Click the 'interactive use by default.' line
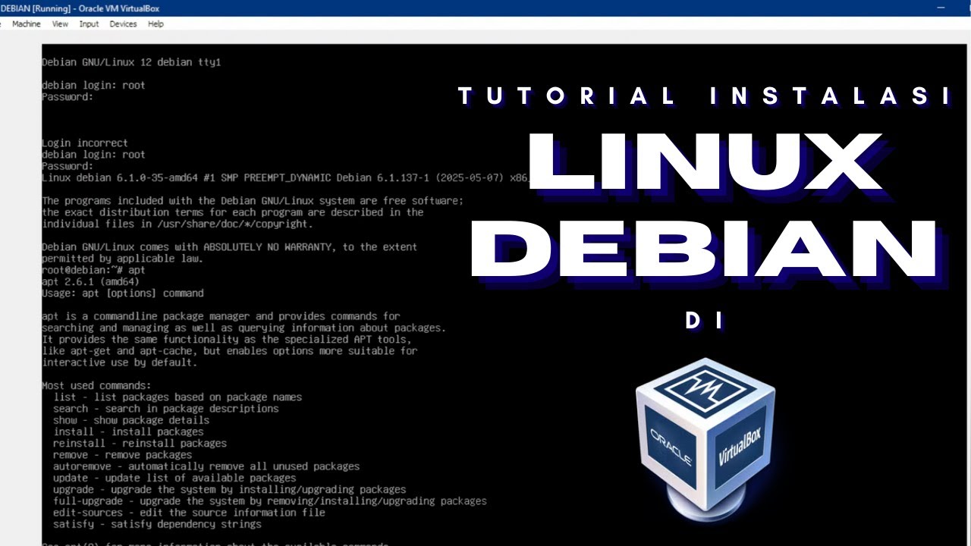Viewport: 971px width, 546px height. (x=119, y=362)
